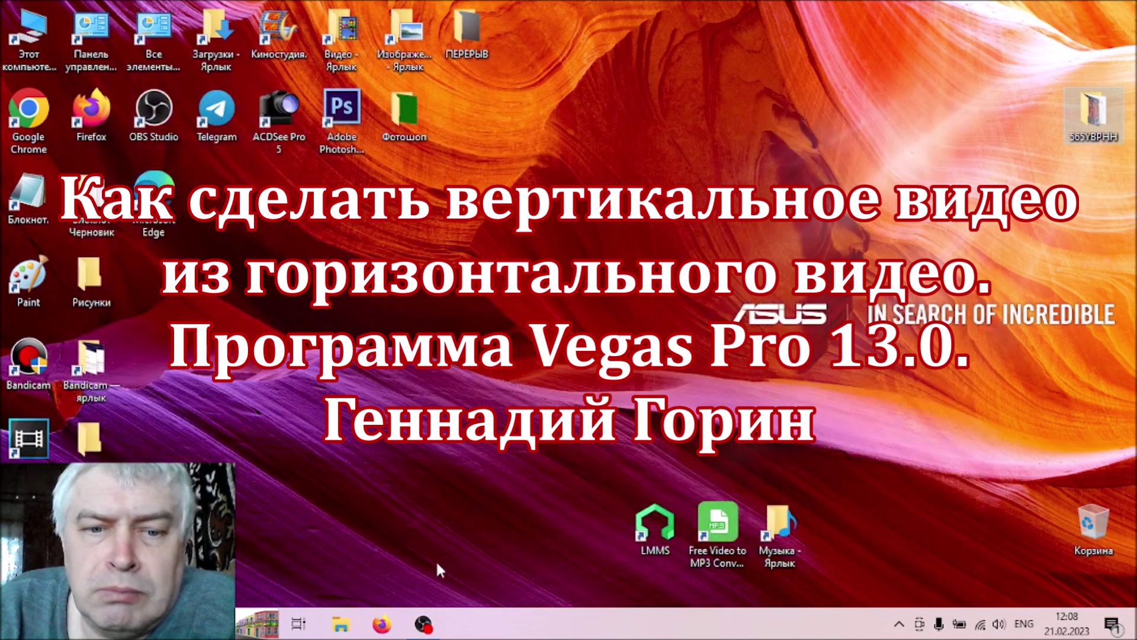
Task: Open the volume control in tray
Action: (1000, 624)
